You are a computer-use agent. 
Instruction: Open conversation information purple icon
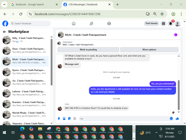176,35
